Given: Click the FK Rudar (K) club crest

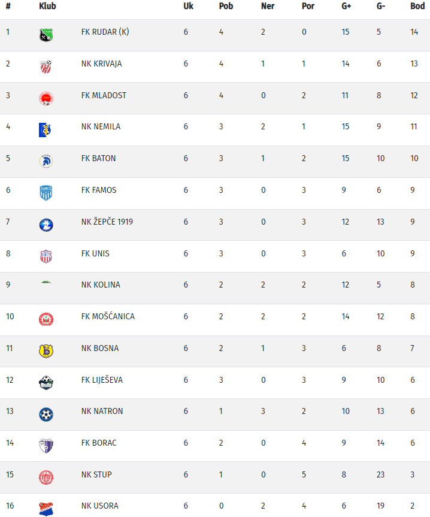Looking at the screenshot, I should [46, 35].
